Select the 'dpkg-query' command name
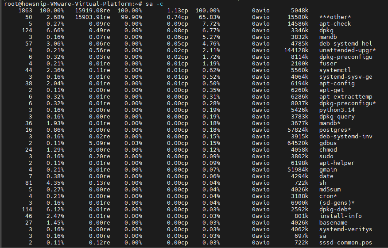 pyautogui.click(x=337, y=117)
